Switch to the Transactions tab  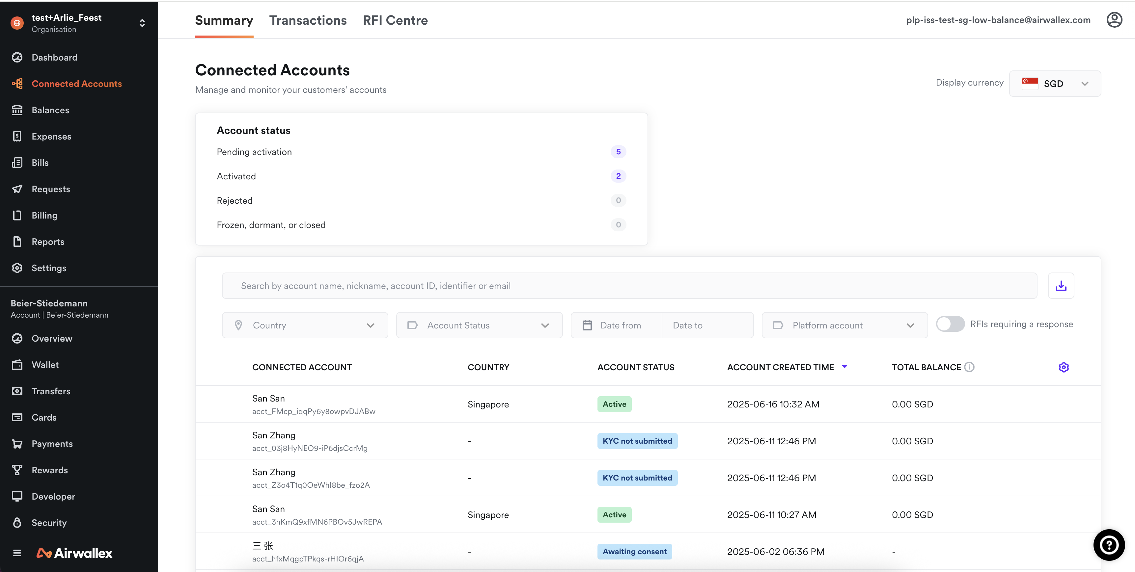pyautogui.click(x=308, y=20)
